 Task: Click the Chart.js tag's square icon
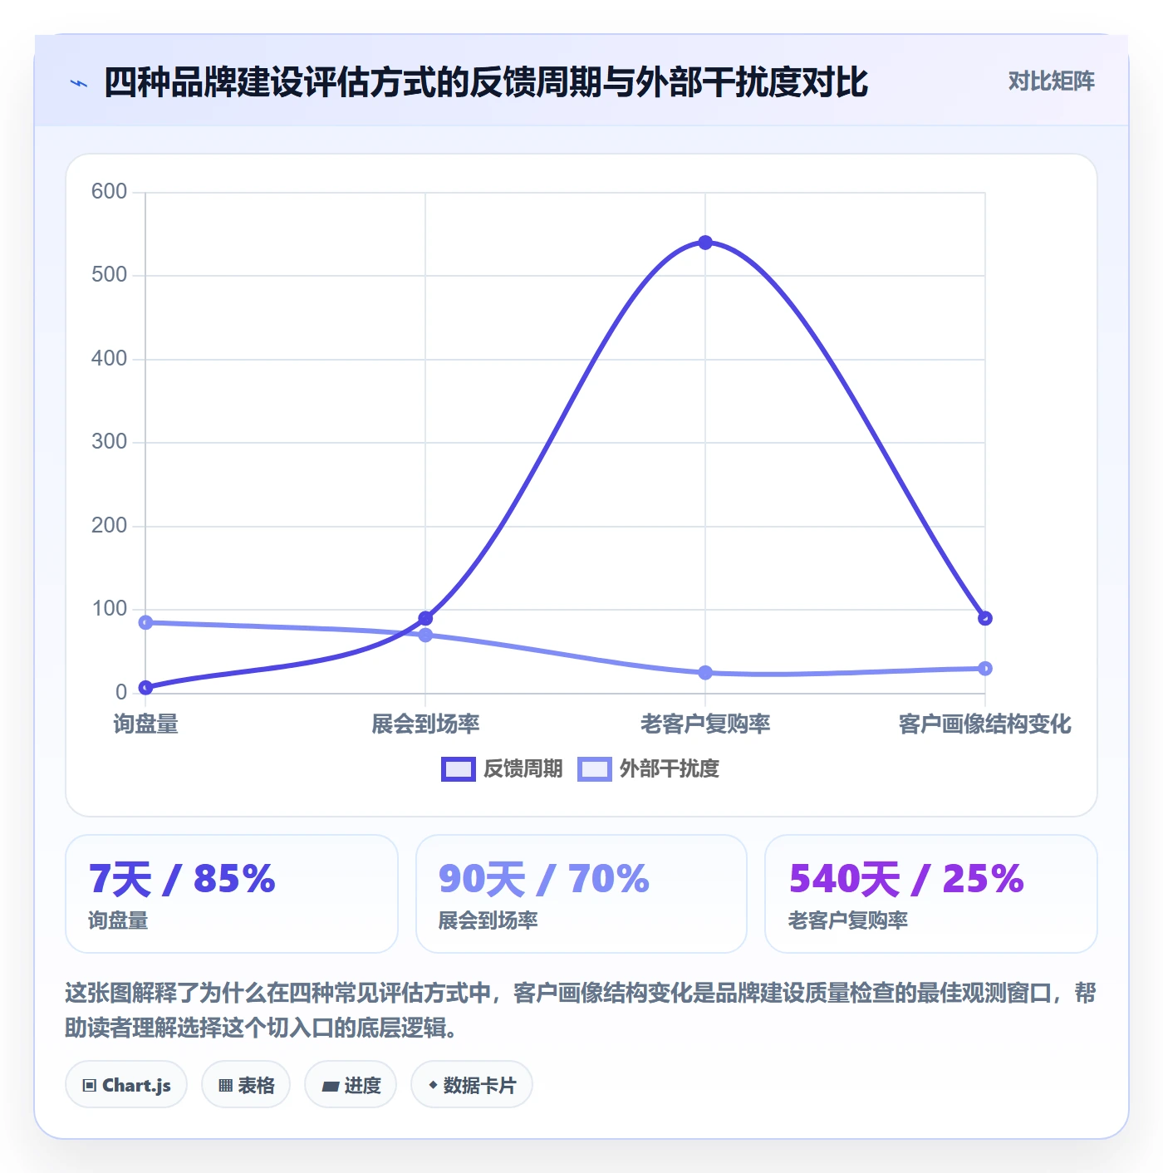tap(90, 1086)
